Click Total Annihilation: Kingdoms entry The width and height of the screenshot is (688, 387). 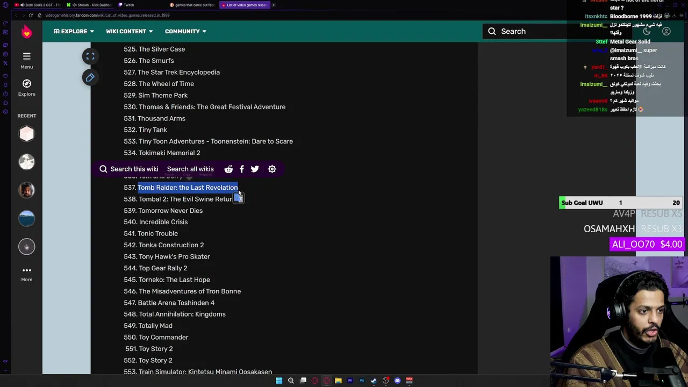click(x=182, y=314)
